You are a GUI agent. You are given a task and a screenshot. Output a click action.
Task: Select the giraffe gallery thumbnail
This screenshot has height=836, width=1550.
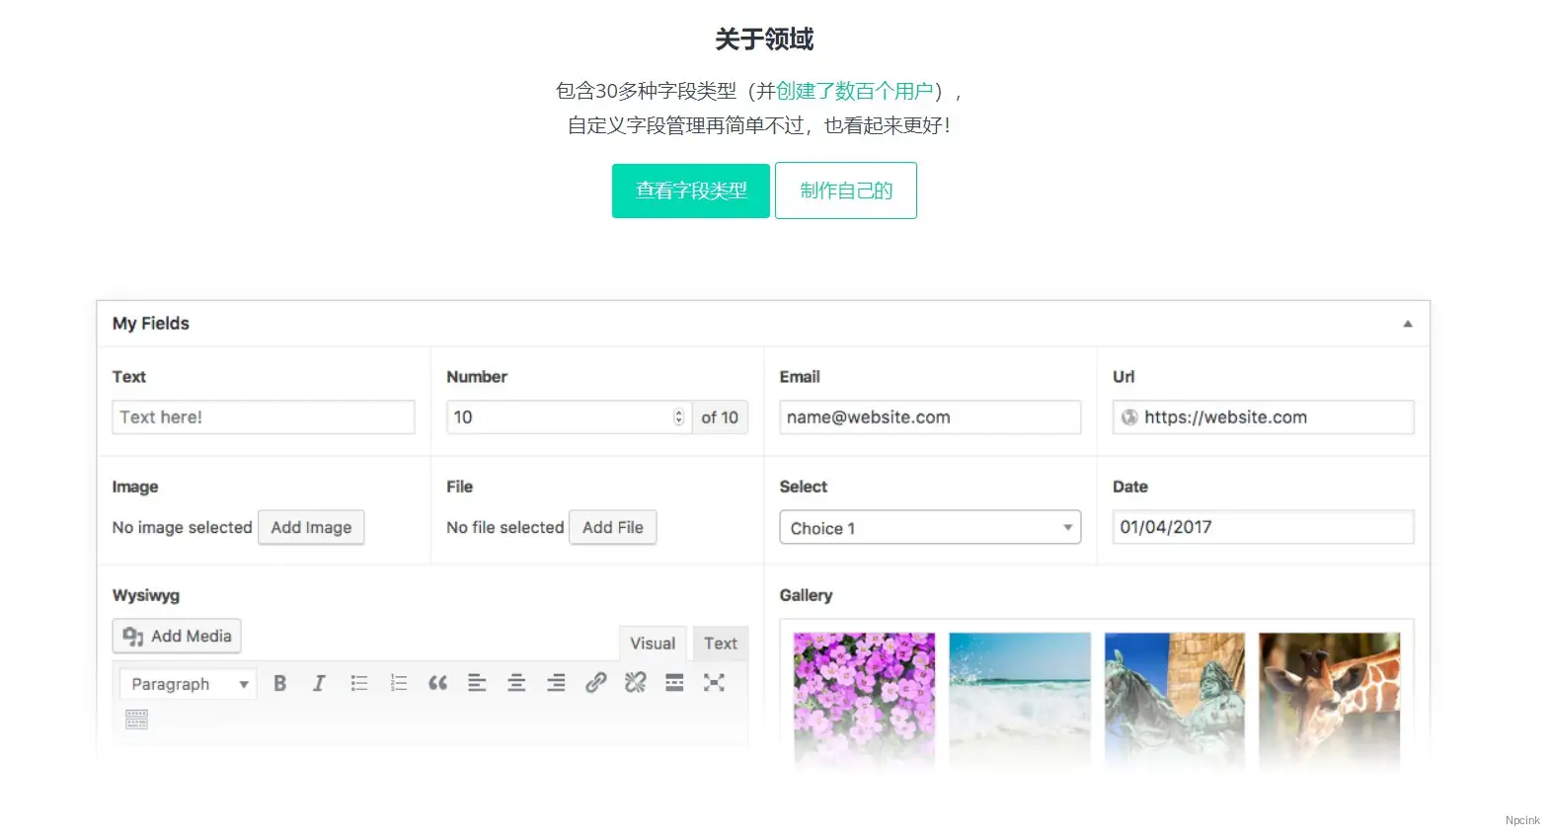pyautogui.click(x=1330, y=699)
